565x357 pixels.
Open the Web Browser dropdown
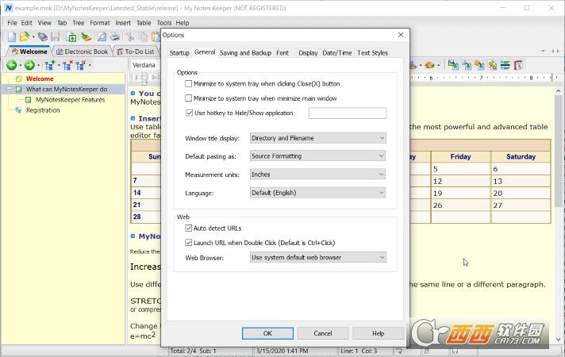pos(318,257)
